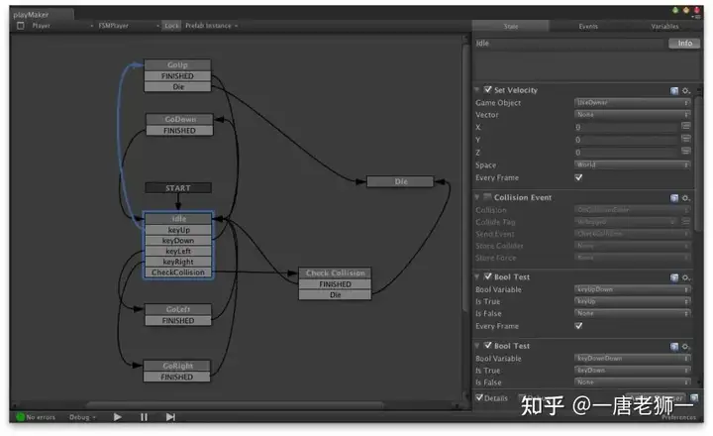
Task: Open the Is True keyUp dropdown
Action: (633, 301)
